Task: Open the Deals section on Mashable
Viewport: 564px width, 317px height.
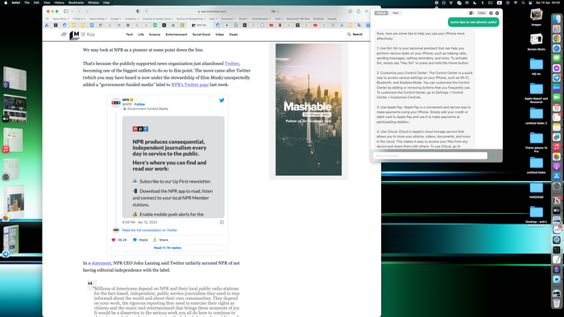Action: pos(234,35)
